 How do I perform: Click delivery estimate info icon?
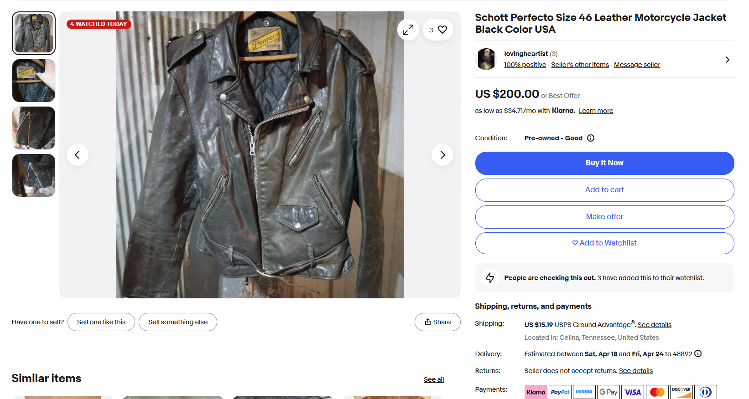(698, 353)
